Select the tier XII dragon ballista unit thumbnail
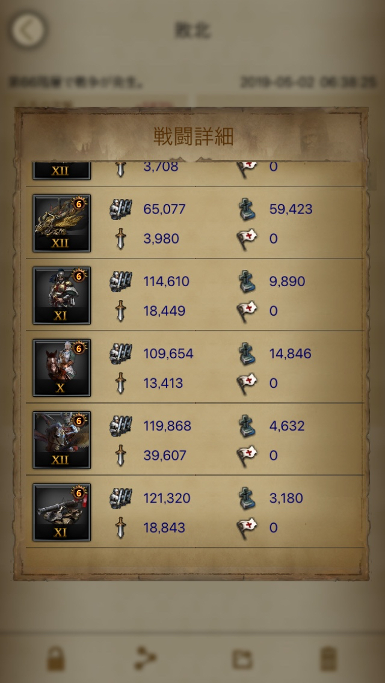The height and width of the screenshot is (683, 385). [62, 223]
